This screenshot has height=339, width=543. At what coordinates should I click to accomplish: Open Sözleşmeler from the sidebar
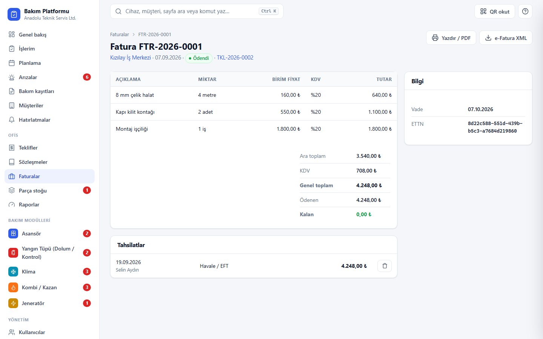point(49,162)
